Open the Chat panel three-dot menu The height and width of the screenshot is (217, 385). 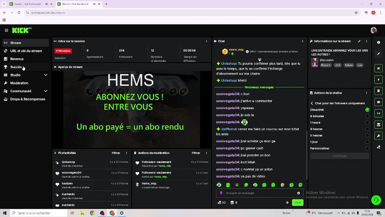click(x=303, y=41)
